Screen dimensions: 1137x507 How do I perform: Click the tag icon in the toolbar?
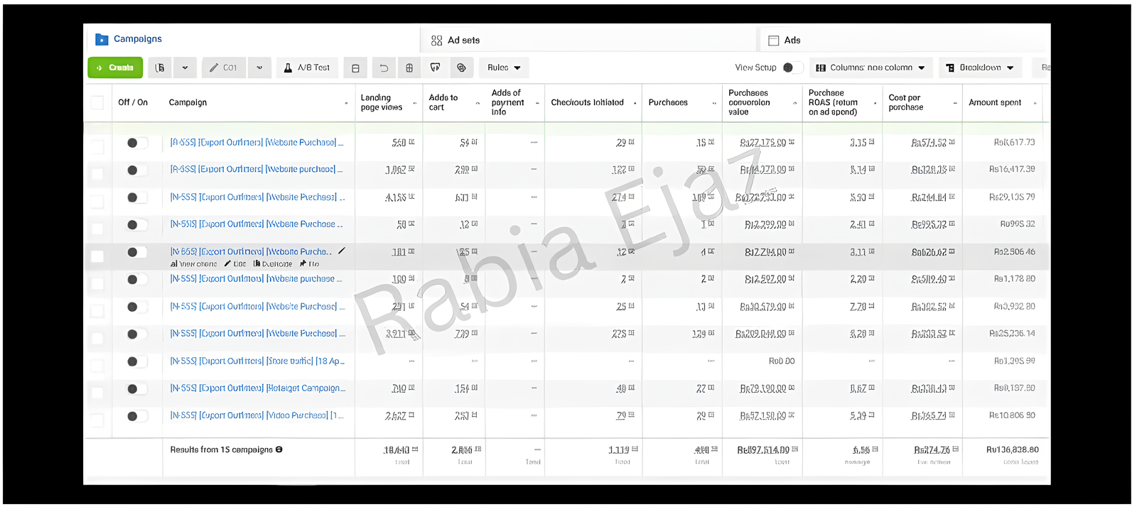(461, 67)
